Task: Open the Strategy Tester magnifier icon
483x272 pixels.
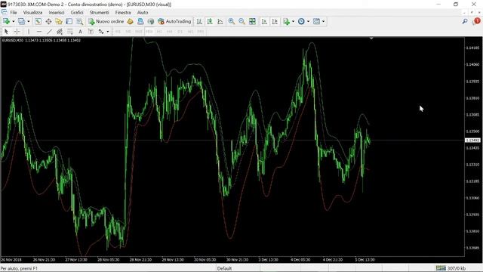Action: pos(79,21)
